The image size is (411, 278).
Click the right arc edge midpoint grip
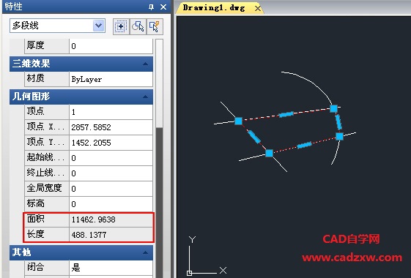[x=338, y=122]
